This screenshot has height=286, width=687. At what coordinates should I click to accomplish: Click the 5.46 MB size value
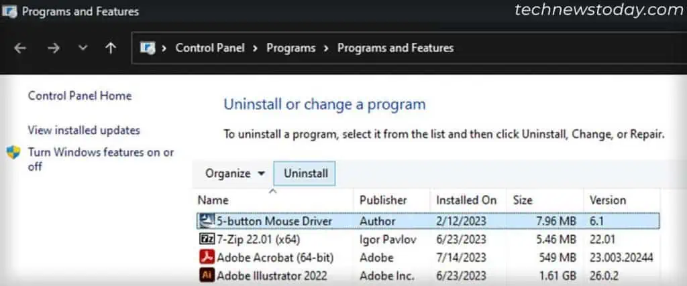click(x=556, y=239)
